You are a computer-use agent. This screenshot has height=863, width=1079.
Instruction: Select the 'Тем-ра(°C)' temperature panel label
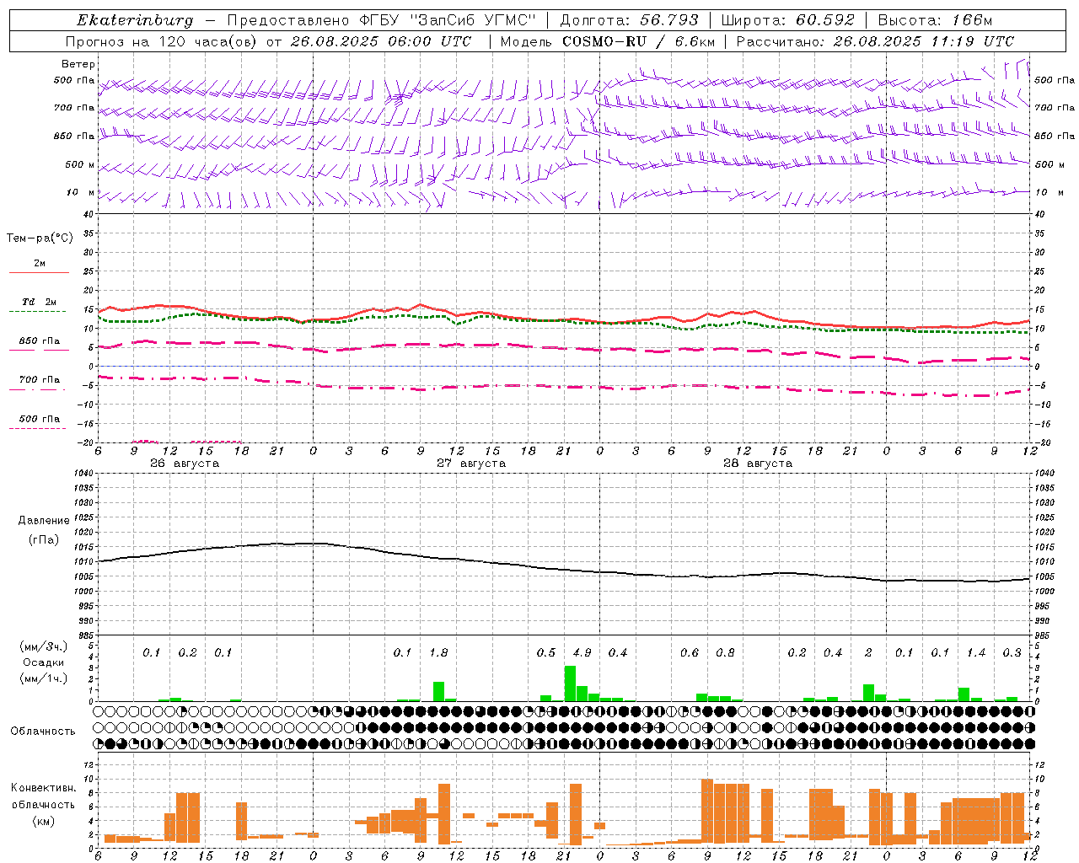pos(40,239)
